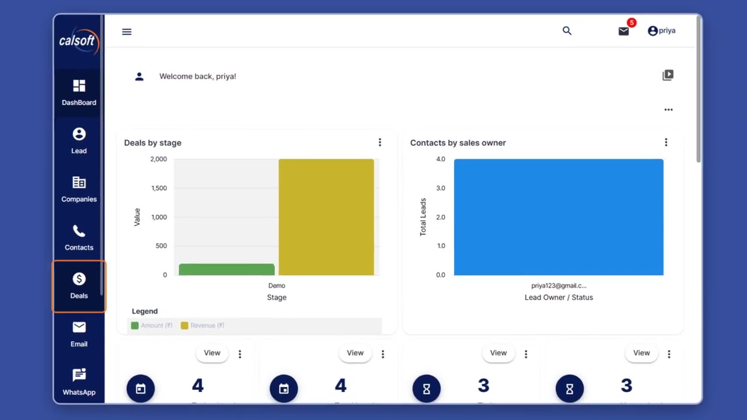Image resolution: width=747 pixels, height=420 pixels.
Task: Click the video library play icon
Action: 668,75
